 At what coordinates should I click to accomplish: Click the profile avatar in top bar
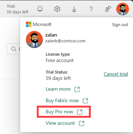point(122,9)
